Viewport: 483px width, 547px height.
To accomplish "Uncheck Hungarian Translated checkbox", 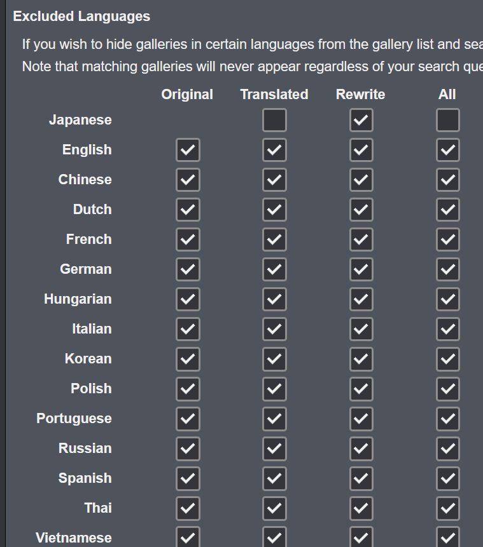I will [x=274, y=299].
